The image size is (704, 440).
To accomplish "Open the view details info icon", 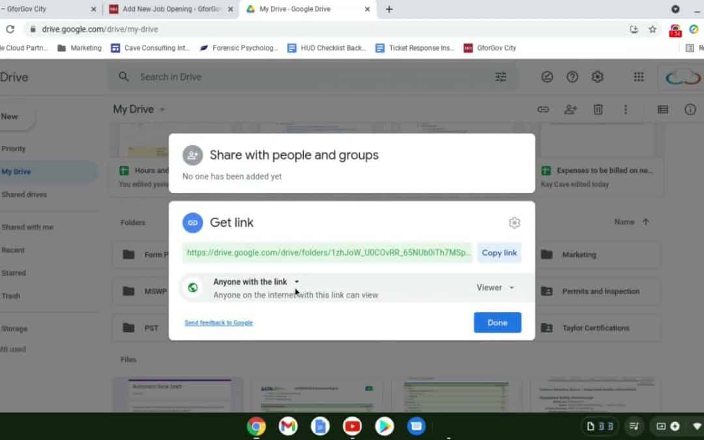I will tap(690, 109).
